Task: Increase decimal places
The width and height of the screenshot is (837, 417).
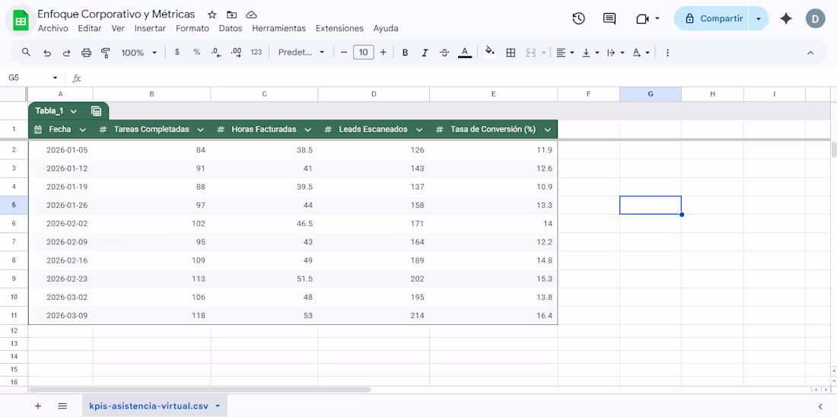Action: pos(236,53)
